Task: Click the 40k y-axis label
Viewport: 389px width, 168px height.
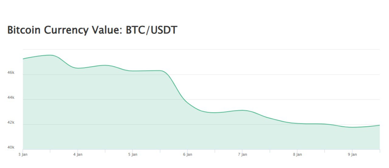Action: [11, 148]
